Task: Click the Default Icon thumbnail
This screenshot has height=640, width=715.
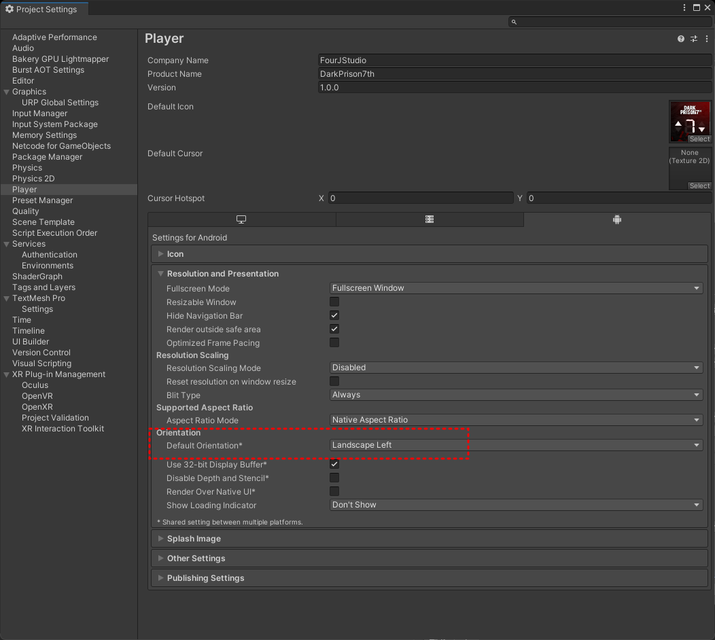Action: coord(690,122)
